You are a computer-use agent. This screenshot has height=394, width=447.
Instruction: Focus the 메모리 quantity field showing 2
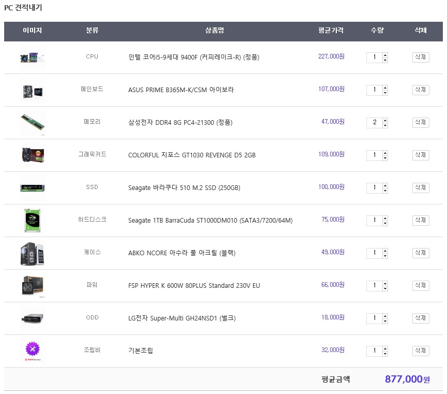tap(374, 123)
